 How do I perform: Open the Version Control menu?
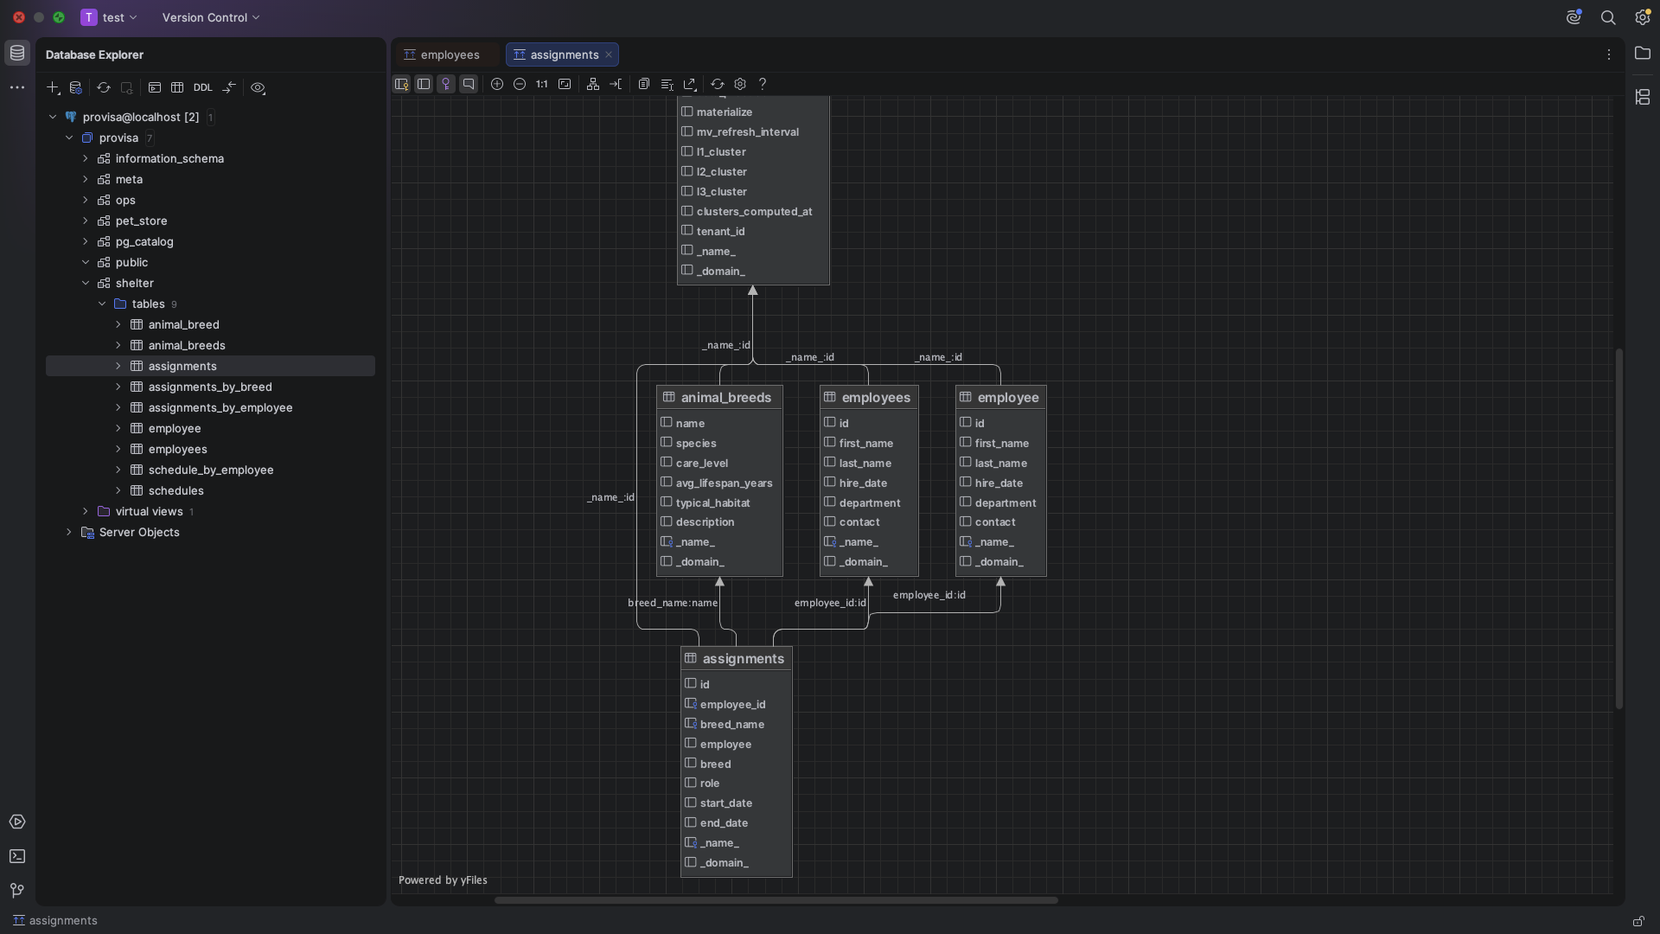[211, 17]
